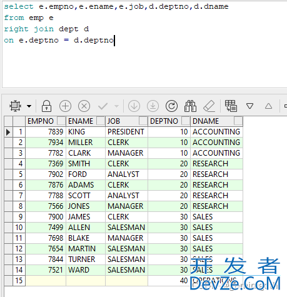Click ACCOUNTING in KING's row
The height and width of the screenshot is (297, 287).
click(x=216, y=132)
